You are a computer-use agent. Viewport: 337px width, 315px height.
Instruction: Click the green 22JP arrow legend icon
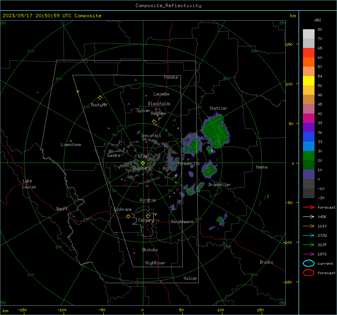[309, 245]
